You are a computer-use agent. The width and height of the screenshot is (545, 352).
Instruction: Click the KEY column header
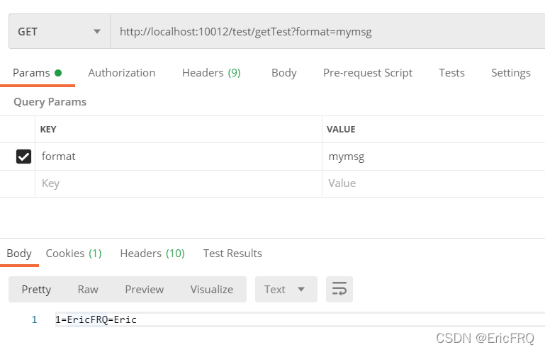[x=48, y=130]
